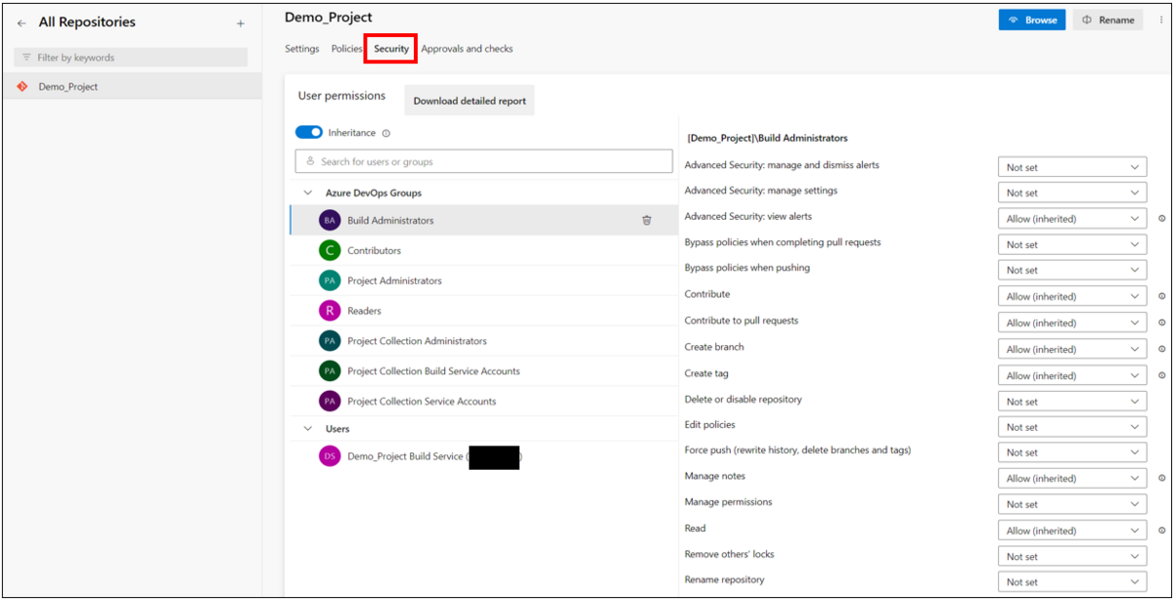Open the Manage permissions dropdown
This screenshot has height=599, width=1174.
1072,504
